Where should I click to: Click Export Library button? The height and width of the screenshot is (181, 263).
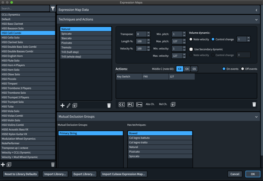tap(84, 174)
